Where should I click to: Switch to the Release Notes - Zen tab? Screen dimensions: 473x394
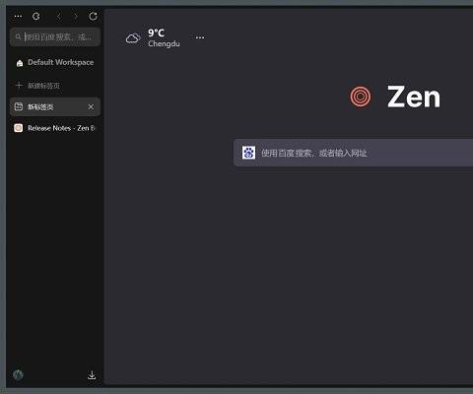tap(55, 128)
